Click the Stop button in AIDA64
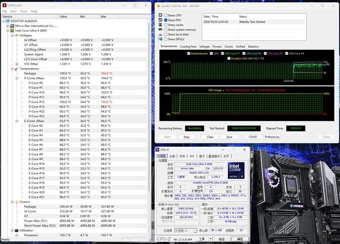 186,137
